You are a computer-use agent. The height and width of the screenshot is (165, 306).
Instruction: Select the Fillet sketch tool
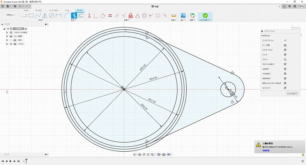coord(67,16)
